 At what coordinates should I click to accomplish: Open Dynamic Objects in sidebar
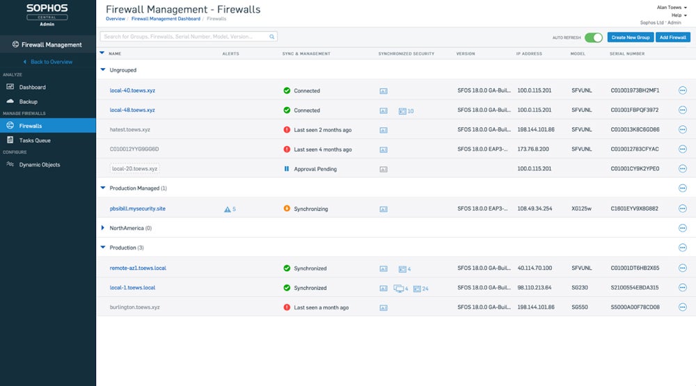click(39, 165)
